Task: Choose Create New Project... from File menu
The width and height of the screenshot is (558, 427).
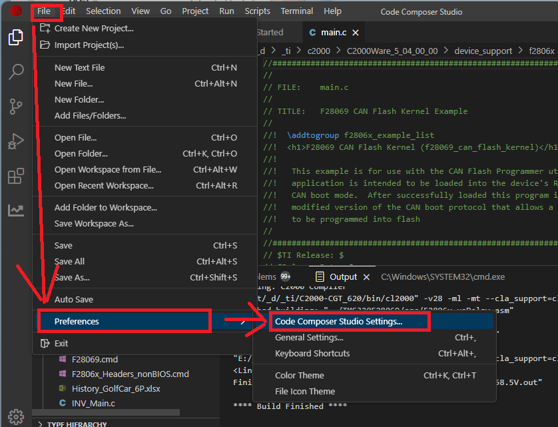Action: [x=145, y=29]
